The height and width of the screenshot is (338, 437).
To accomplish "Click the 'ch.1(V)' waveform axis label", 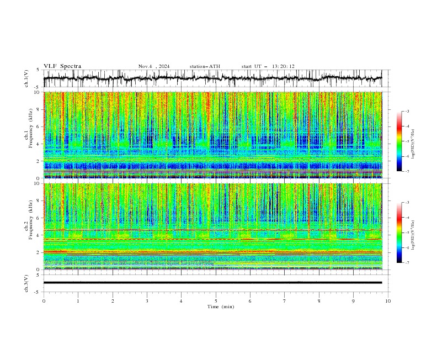I will pos(26,78).
